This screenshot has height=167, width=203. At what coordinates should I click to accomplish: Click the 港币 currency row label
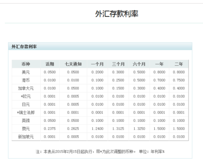(x=26, y=80)
